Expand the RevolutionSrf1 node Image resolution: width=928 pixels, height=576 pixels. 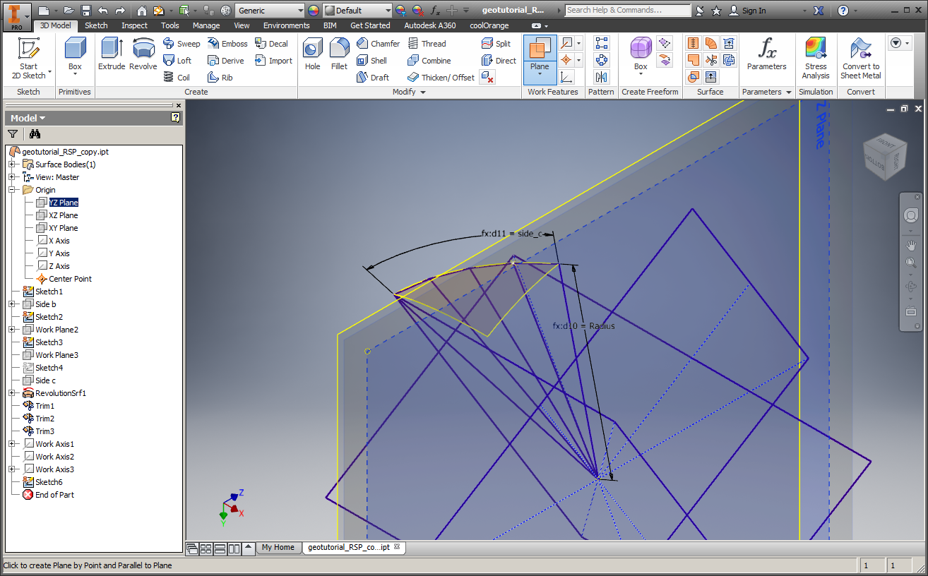pyautogui.click(x=12, y=393)
